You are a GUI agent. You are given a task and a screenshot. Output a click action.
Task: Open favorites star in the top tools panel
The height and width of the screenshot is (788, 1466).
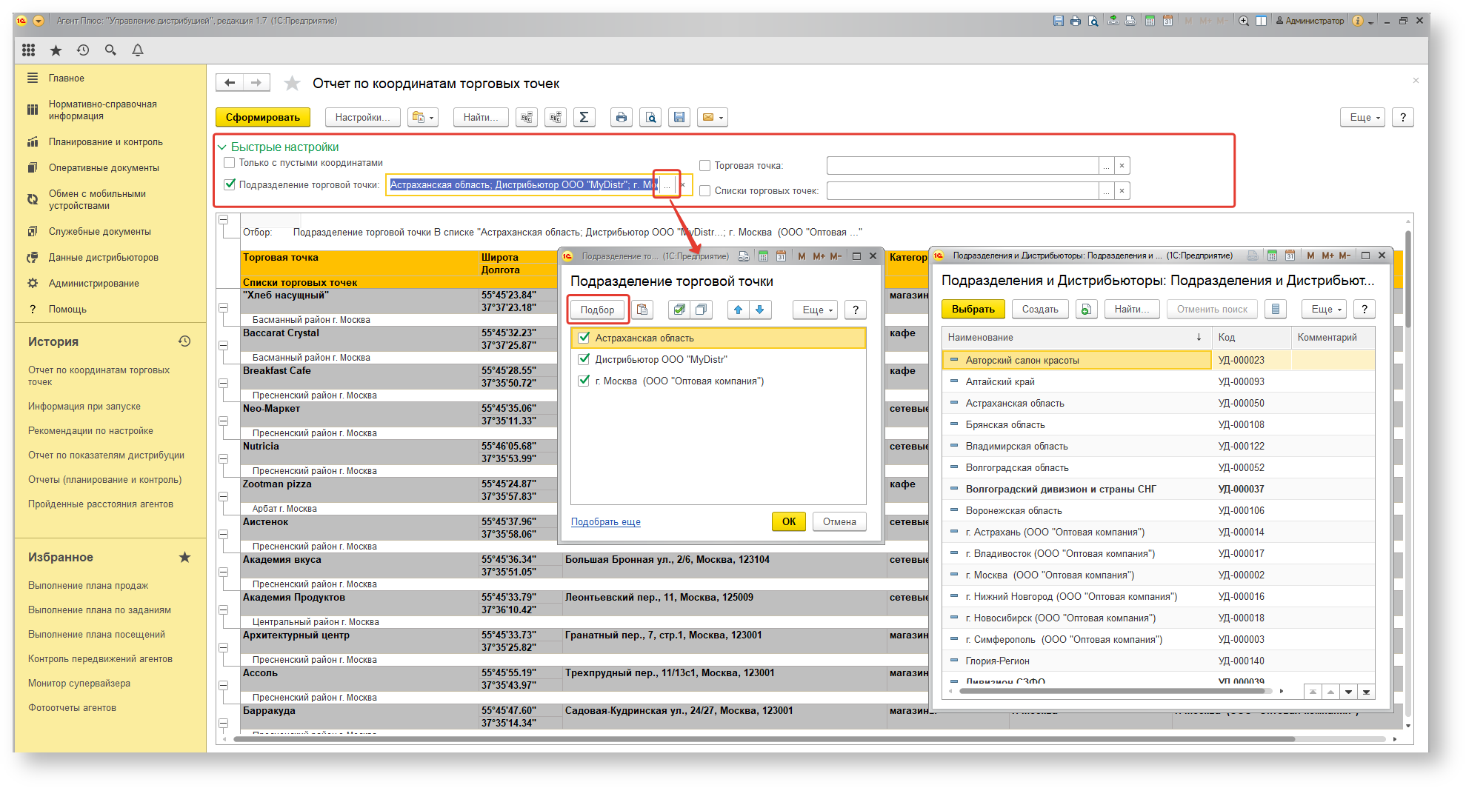[56, 50]
